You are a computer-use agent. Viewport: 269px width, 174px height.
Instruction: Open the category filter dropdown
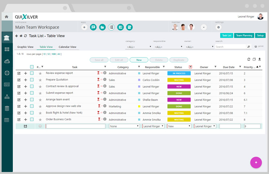click(x=139, y=47)
